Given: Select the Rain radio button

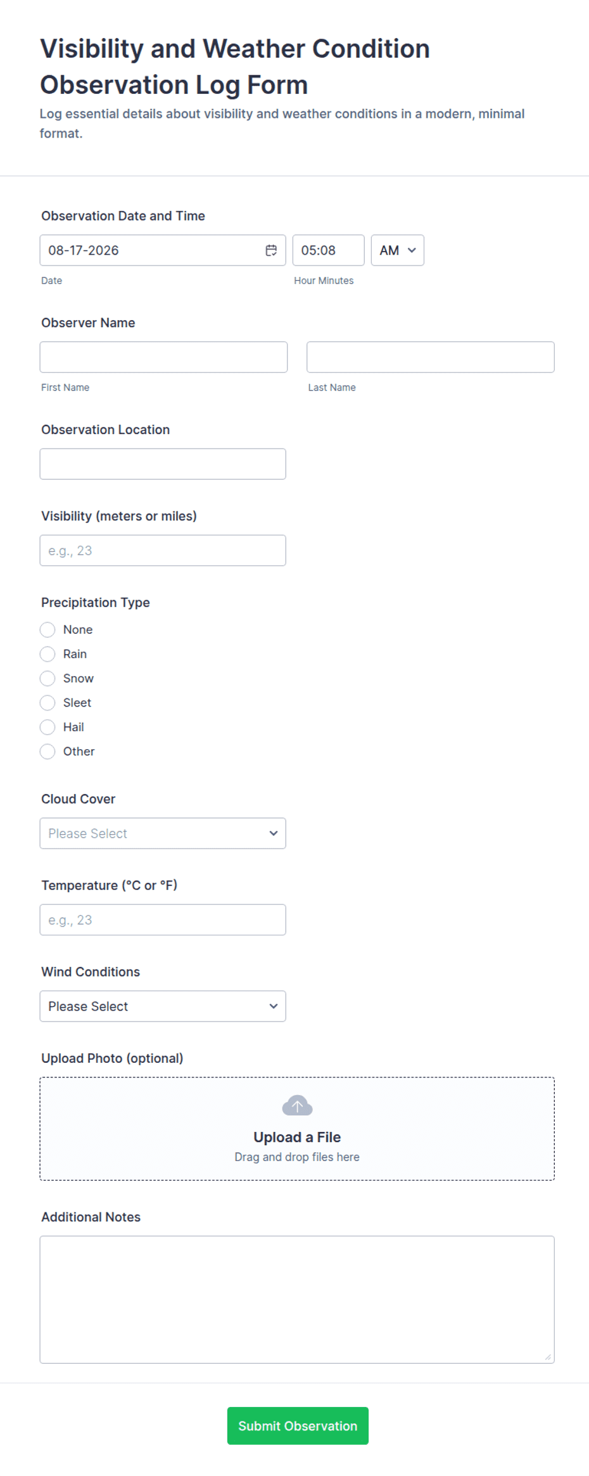Looking at the screenshot, I should tap(47, 654).
